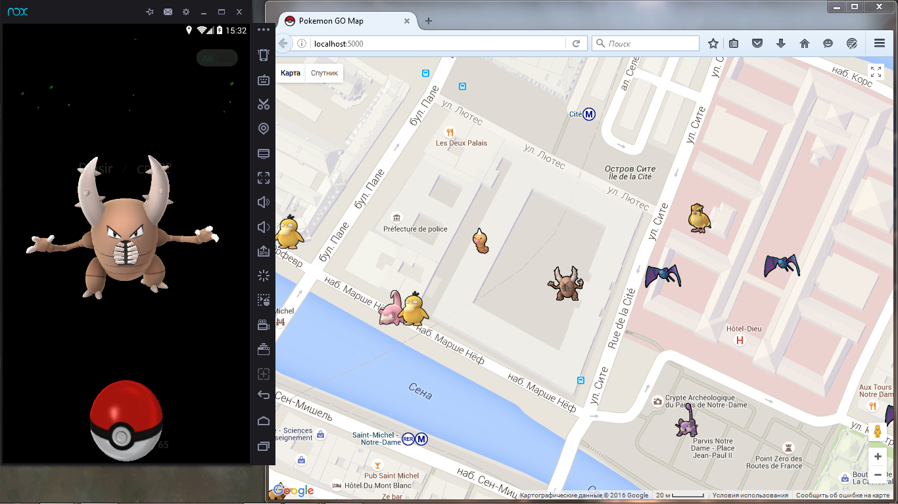
Task: Open the Firefox Hello chat smiley icon
Action: [x=828, y=43]
